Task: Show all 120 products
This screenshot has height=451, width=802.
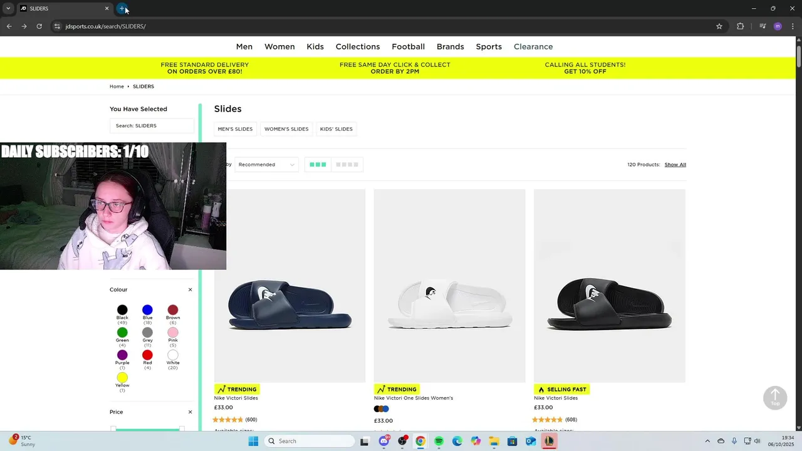Action: click(675, 165)
